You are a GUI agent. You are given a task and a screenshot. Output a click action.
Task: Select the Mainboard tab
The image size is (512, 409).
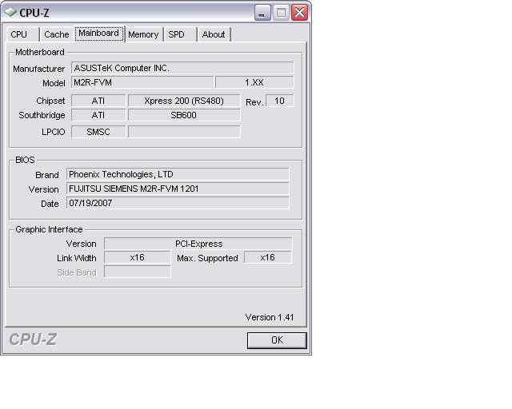[99, 34]
